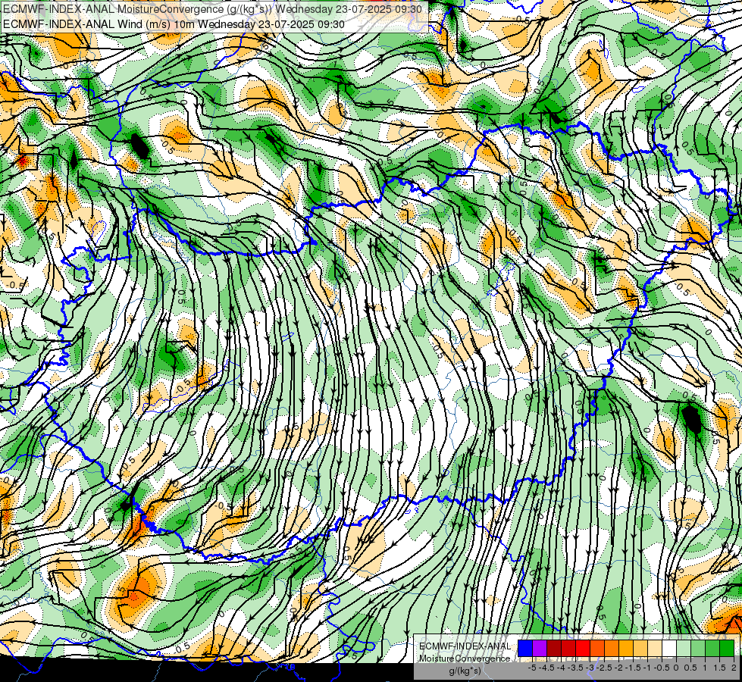Pick the lightest green legend swatch
The height and width of the screenshot is (682, 742).
pyautogui.click(x=684, y=649)
